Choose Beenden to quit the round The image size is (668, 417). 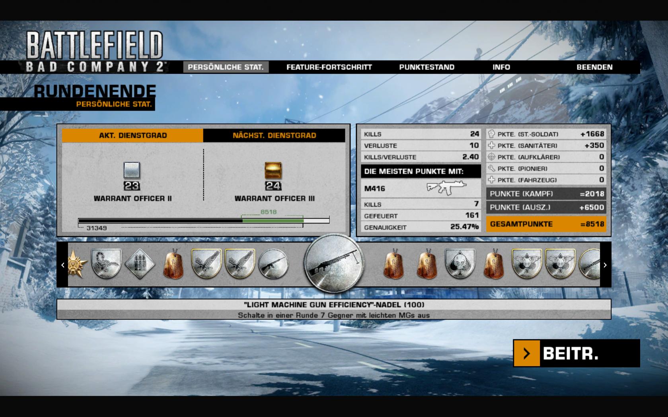click(x=594, y=67)
